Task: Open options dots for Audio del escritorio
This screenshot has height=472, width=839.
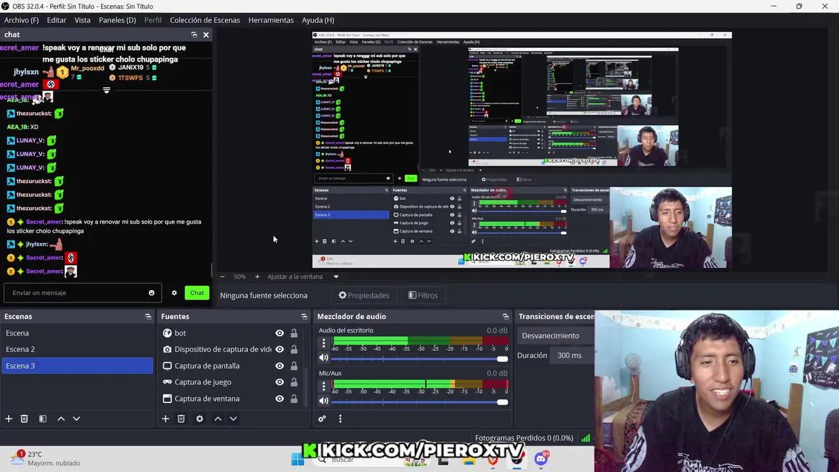Action: click(323, 344)
